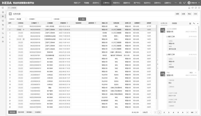This screenshot has width=201, height=116.
Task: Switch to the 工单管理 page tab
Action: 12,8
